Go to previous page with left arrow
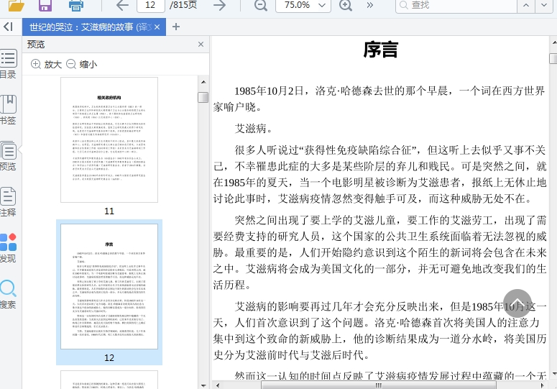This screenshot has width=557, height=389. click(122, 6)
